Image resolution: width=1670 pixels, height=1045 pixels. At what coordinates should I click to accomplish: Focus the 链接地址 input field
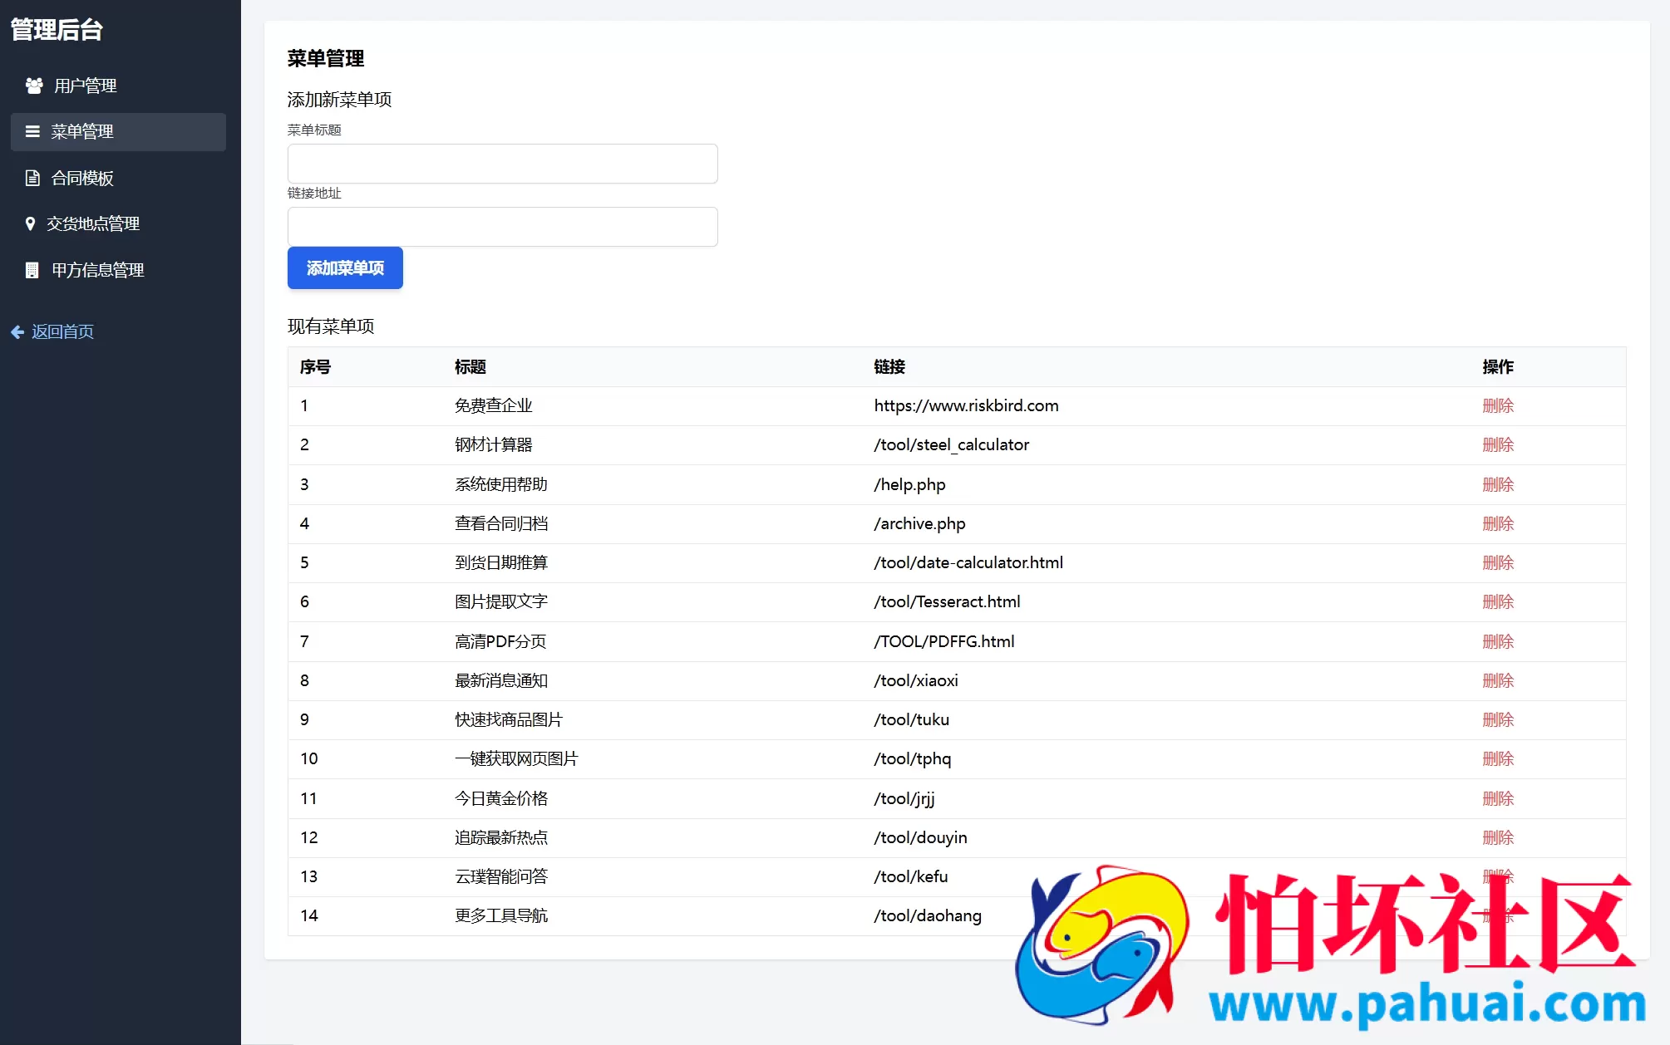click(x=502, y=227)
